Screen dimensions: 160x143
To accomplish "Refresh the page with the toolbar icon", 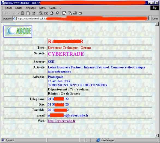I will 28,13.
